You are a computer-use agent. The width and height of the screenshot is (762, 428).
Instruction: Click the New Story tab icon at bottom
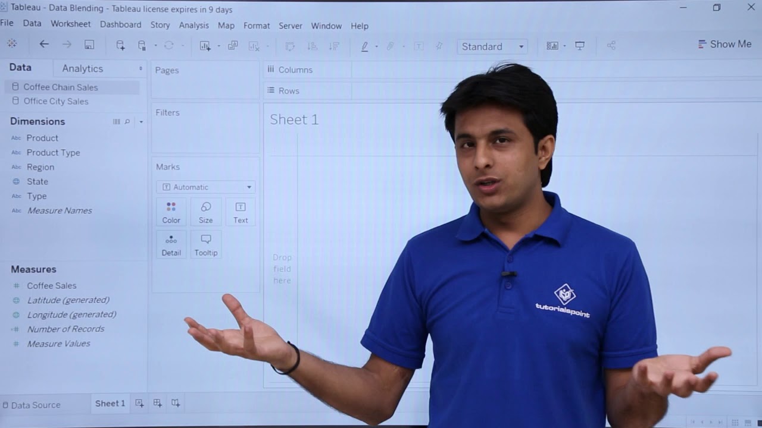click(176, 403)
